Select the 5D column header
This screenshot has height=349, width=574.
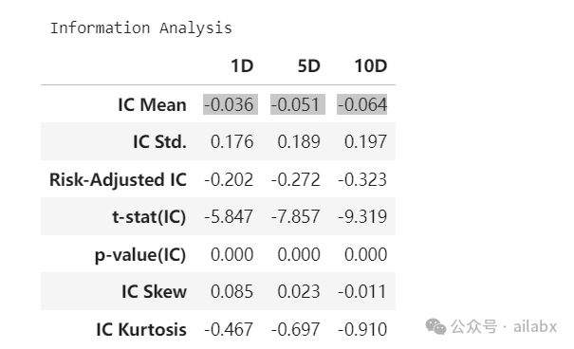[308, 66]
